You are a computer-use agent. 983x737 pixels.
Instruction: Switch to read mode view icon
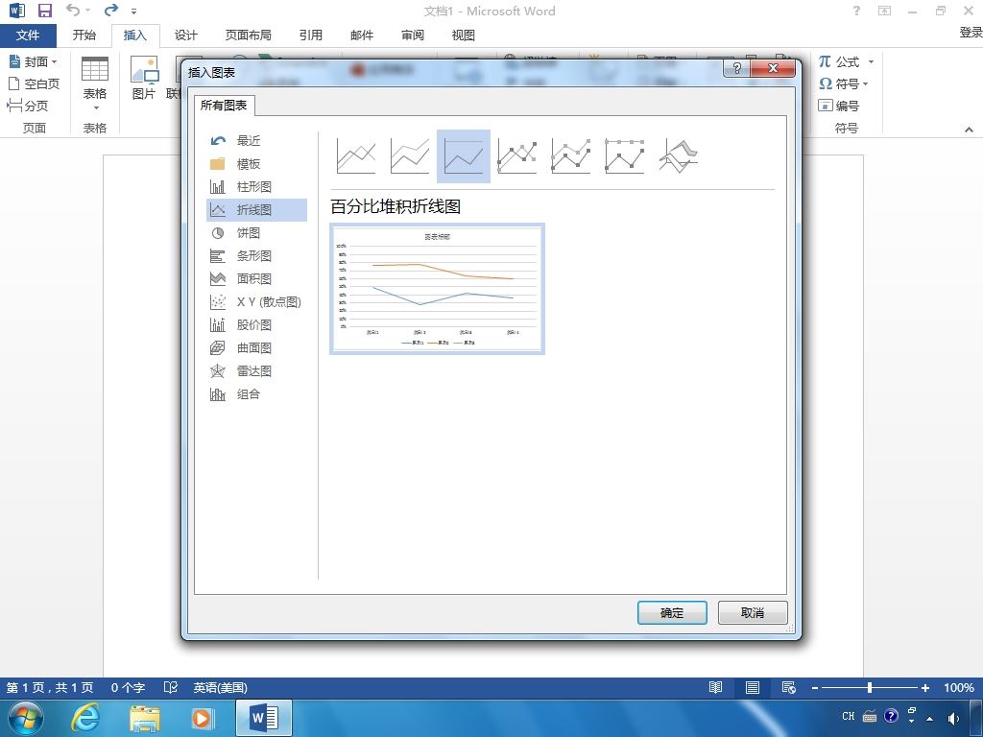coord(715,687)
